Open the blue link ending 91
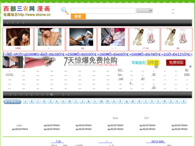This screenshot has height=146, width=195. (x=57, y=142)
